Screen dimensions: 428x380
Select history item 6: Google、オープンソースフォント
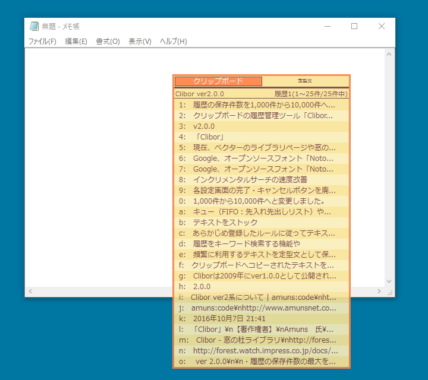coord(262,159)
